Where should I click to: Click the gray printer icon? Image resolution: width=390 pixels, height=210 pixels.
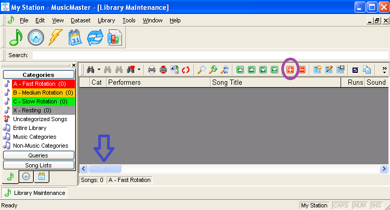pyautogui.click(x=152, y=70)
